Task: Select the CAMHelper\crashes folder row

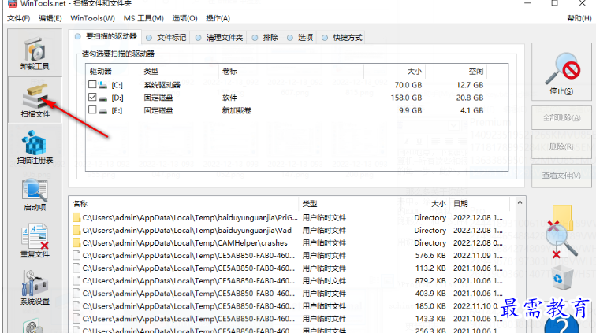Action: point(289,242)
